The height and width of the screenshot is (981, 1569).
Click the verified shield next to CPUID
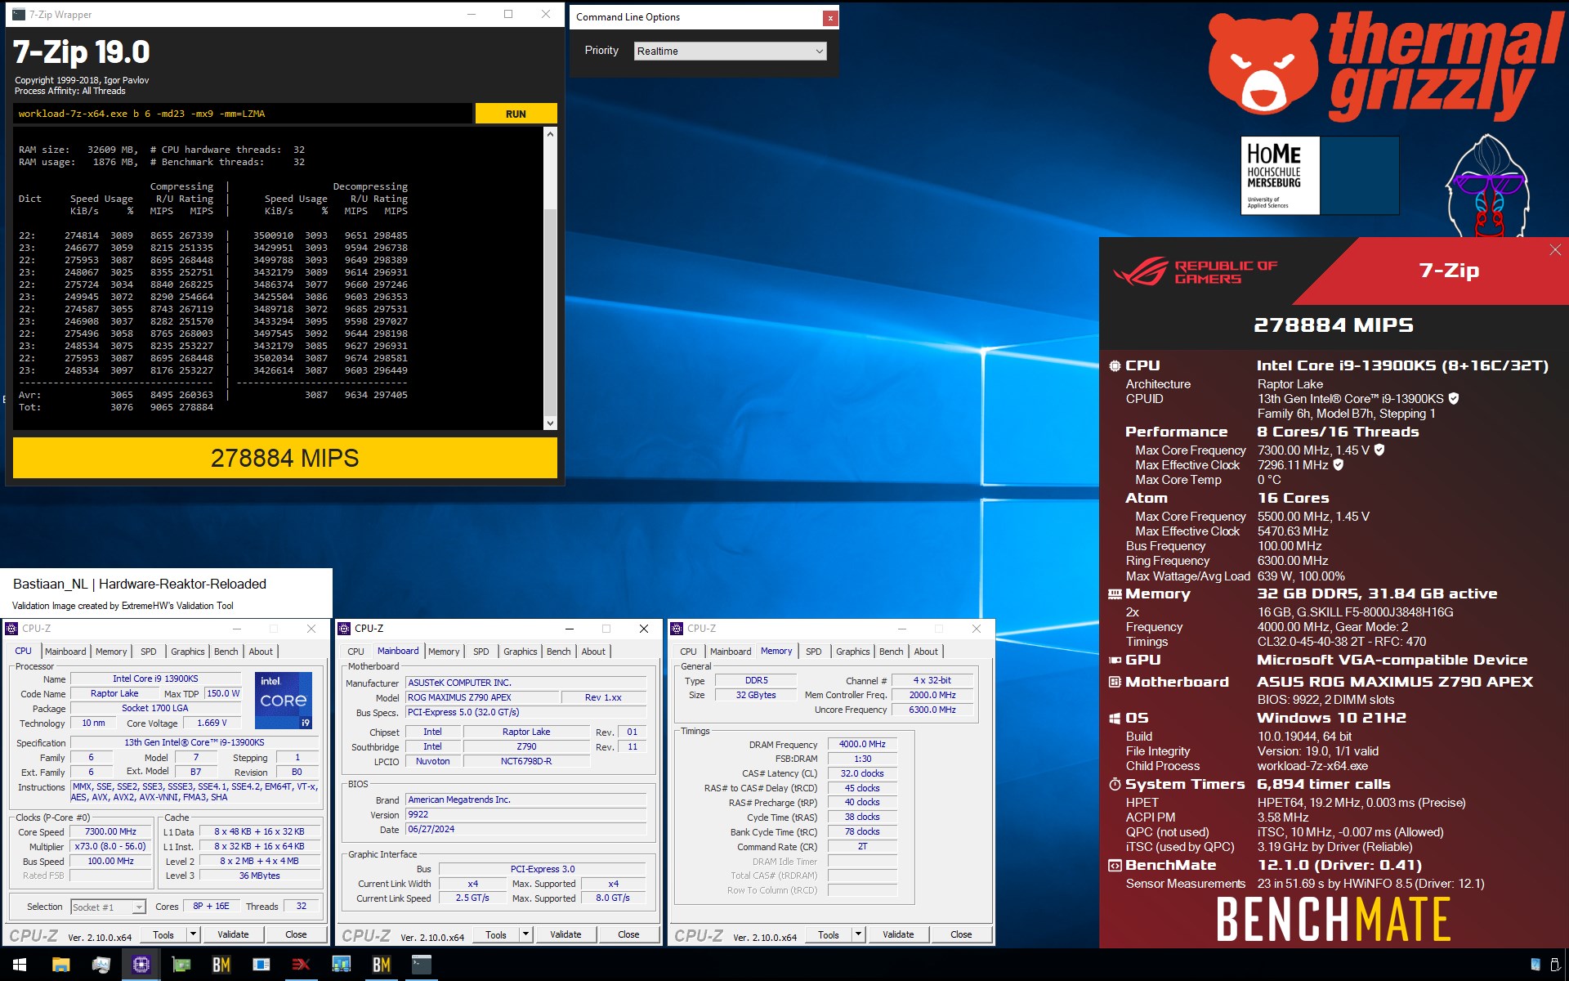coord(1454,399)
